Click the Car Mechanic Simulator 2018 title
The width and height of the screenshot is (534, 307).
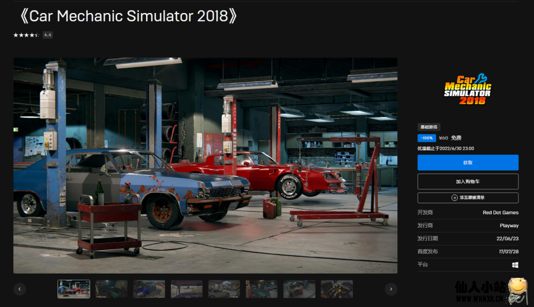128,16
